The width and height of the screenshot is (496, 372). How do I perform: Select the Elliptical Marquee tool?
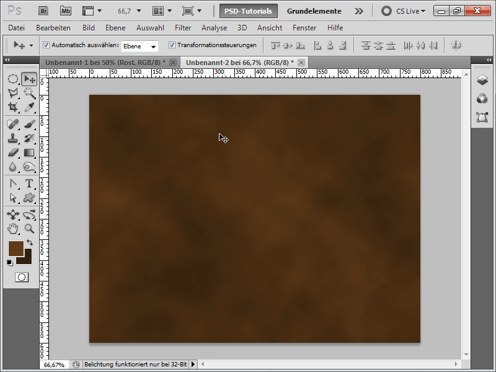pos(12,79)
